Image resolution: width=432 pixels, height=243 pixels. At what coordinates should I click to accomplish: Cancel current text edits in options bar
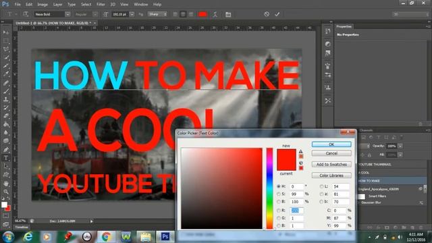pyautogui.click(x=267, y=14)
